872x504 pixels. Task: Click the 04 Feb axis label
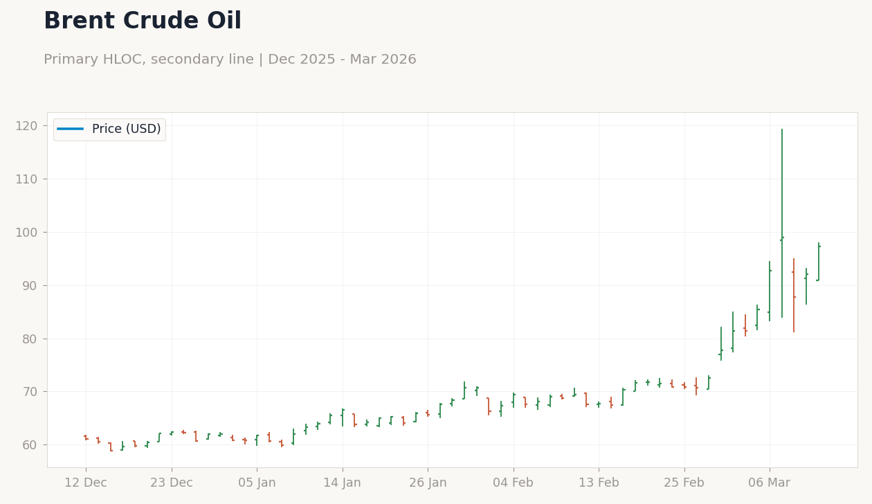click(514, 482)
